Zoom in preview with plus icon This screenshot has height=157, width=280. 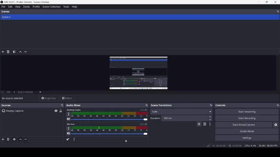(x=14, y=92)
